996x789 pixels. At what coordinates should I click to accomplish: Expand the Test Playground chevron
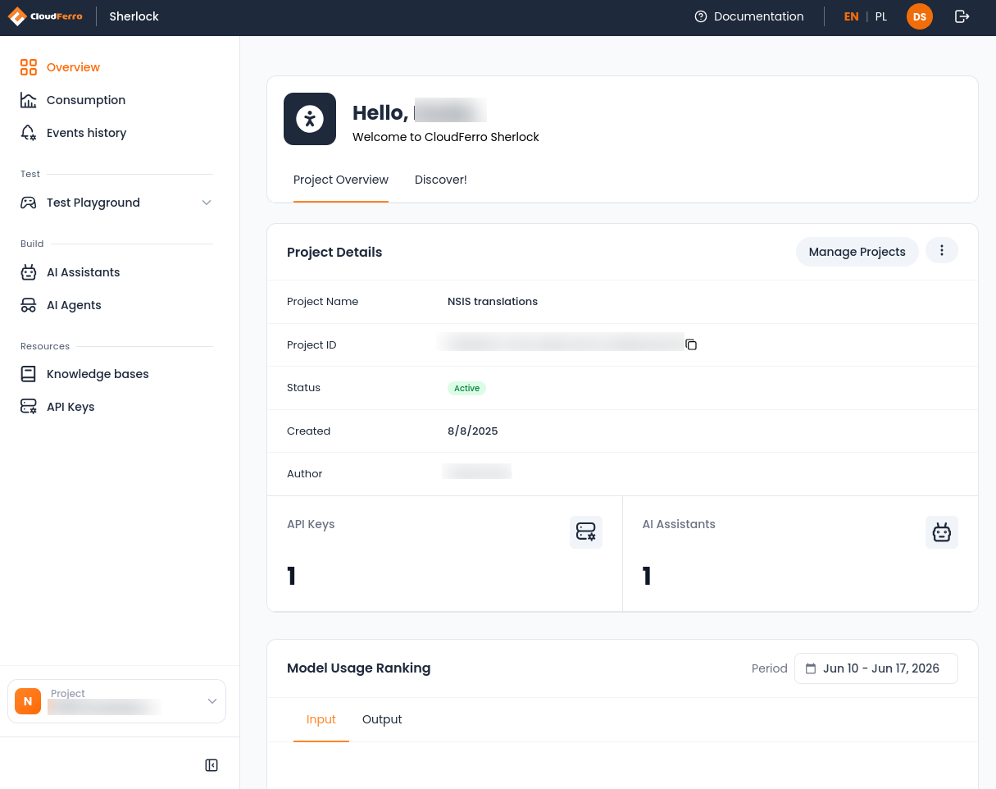point(207,203)
